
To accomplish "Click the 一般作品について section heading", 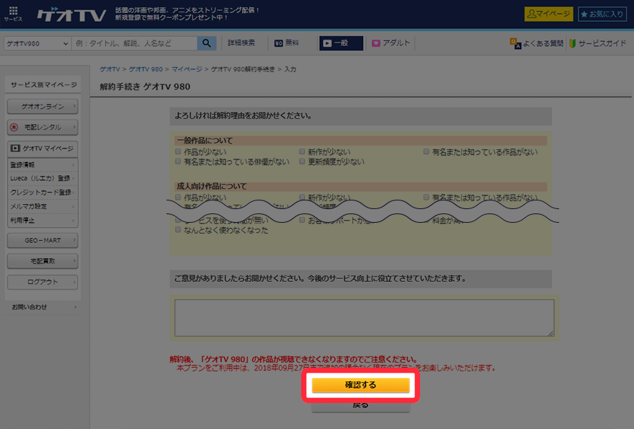I will [205, 141].
